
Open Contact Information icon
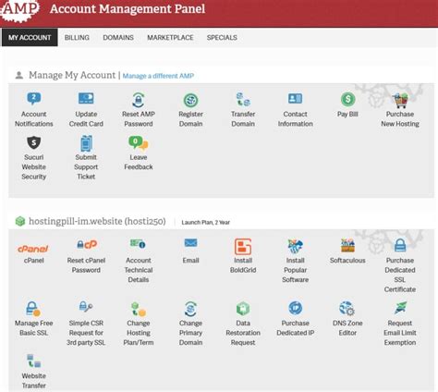295,99
